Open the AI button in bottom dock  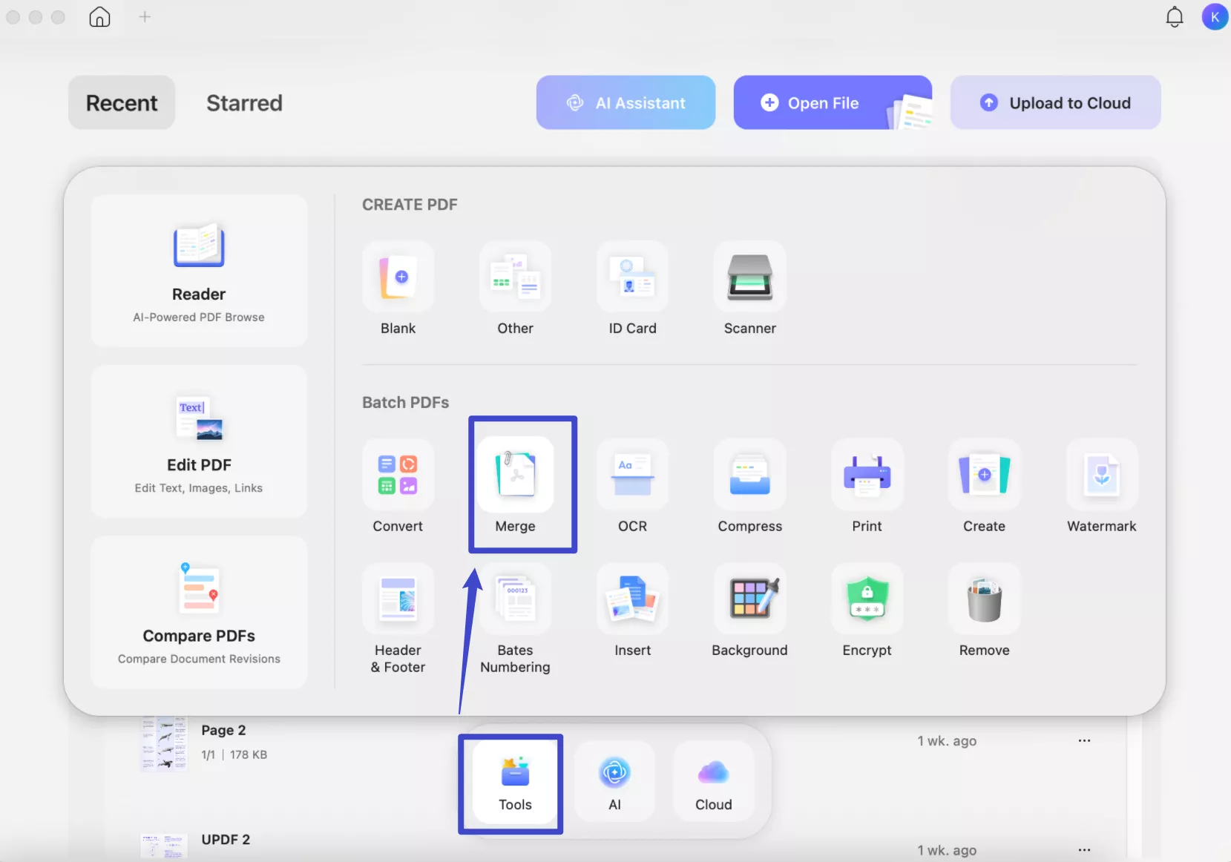(x=614, y=783)
